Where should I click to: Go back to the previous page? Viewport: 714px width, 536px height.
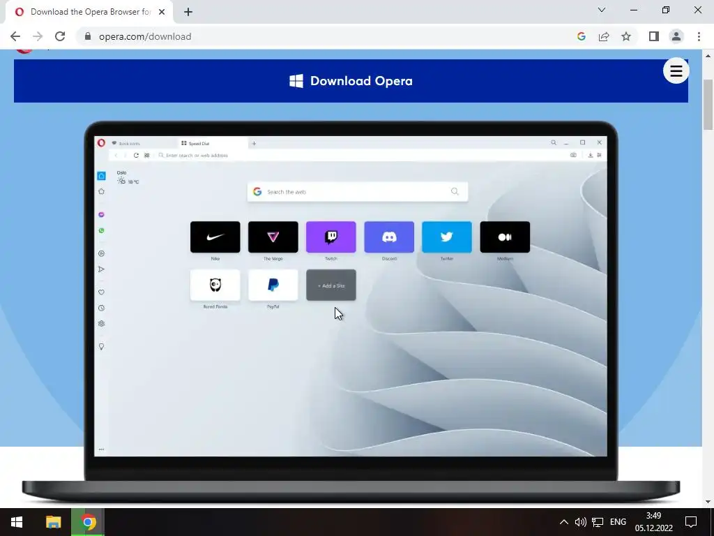point(15,36)
